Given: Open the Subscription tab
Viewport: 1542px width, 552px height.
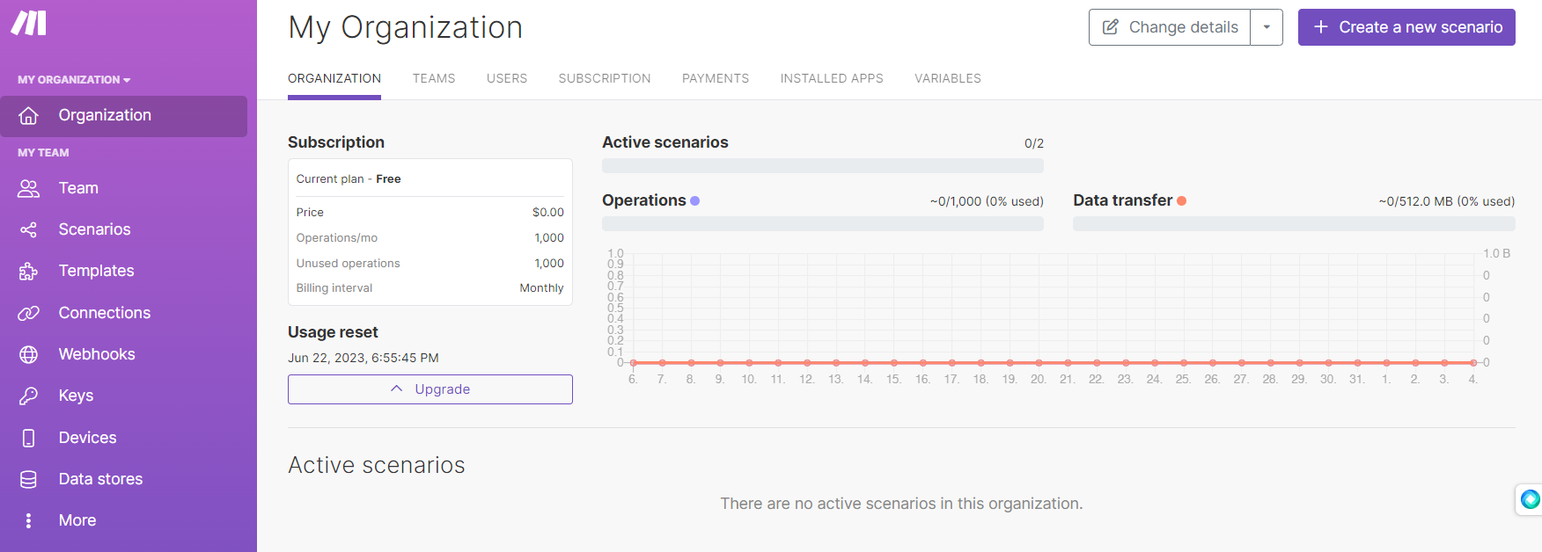Looking at the screenshot, I should click(605, 78).
